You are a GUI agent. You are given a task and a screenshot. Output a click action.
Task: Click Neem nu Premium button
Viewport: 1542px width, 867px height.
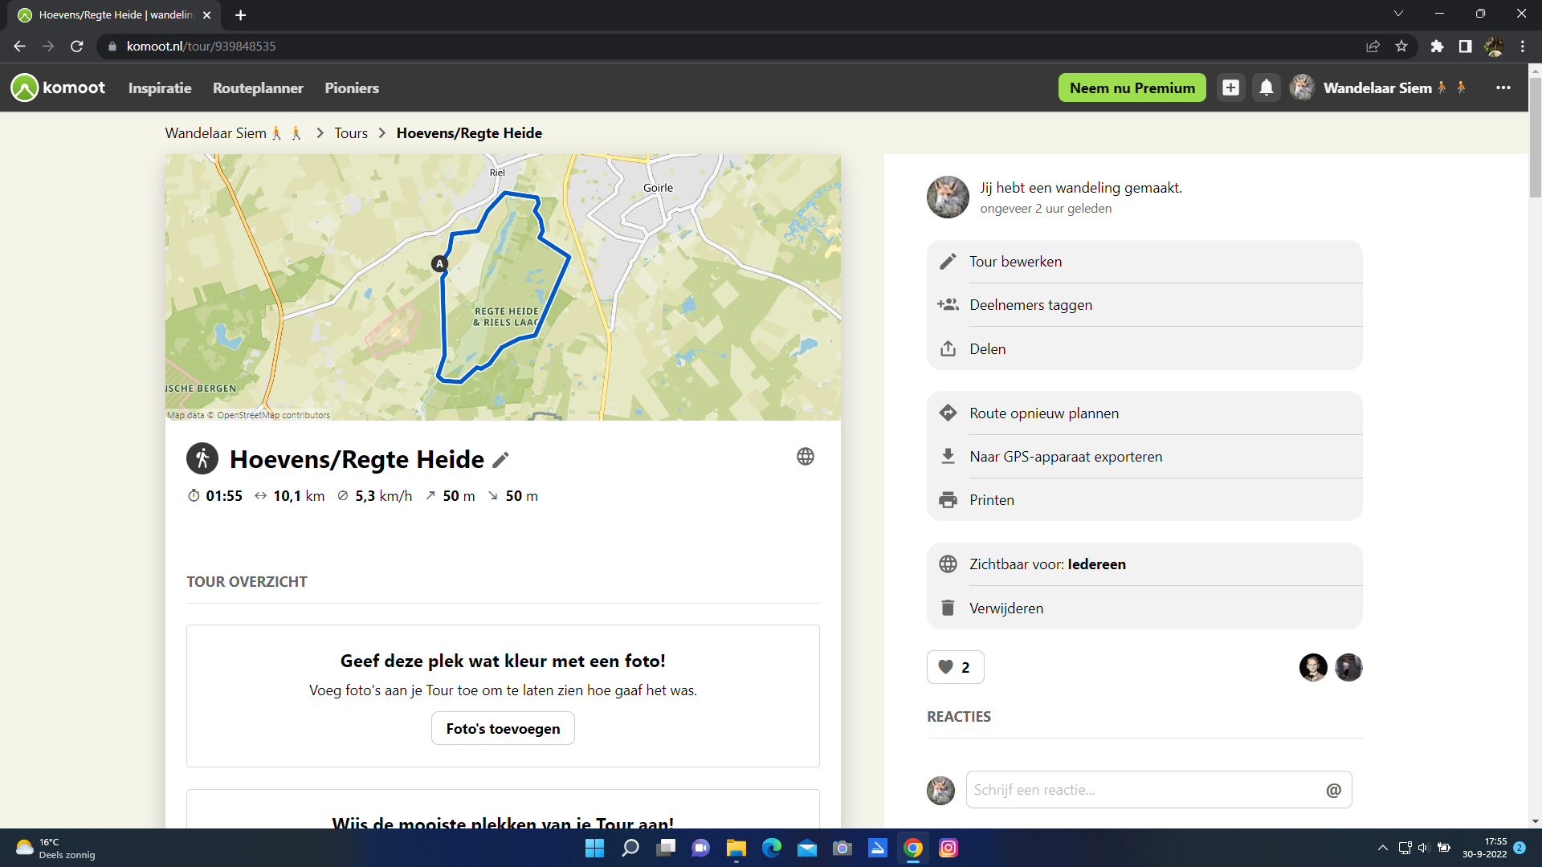[1132, 88]
